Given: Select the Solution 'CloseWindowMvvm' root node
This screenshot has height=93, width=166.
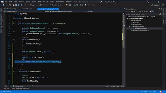Looking at the screenshot, I should (142, 17).
